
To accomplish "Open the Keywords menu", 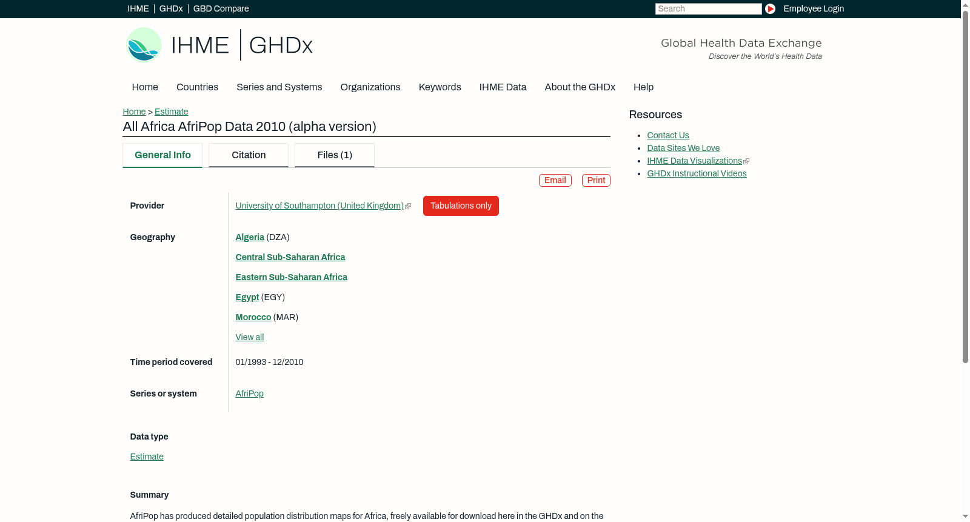I will pos(440,87).
